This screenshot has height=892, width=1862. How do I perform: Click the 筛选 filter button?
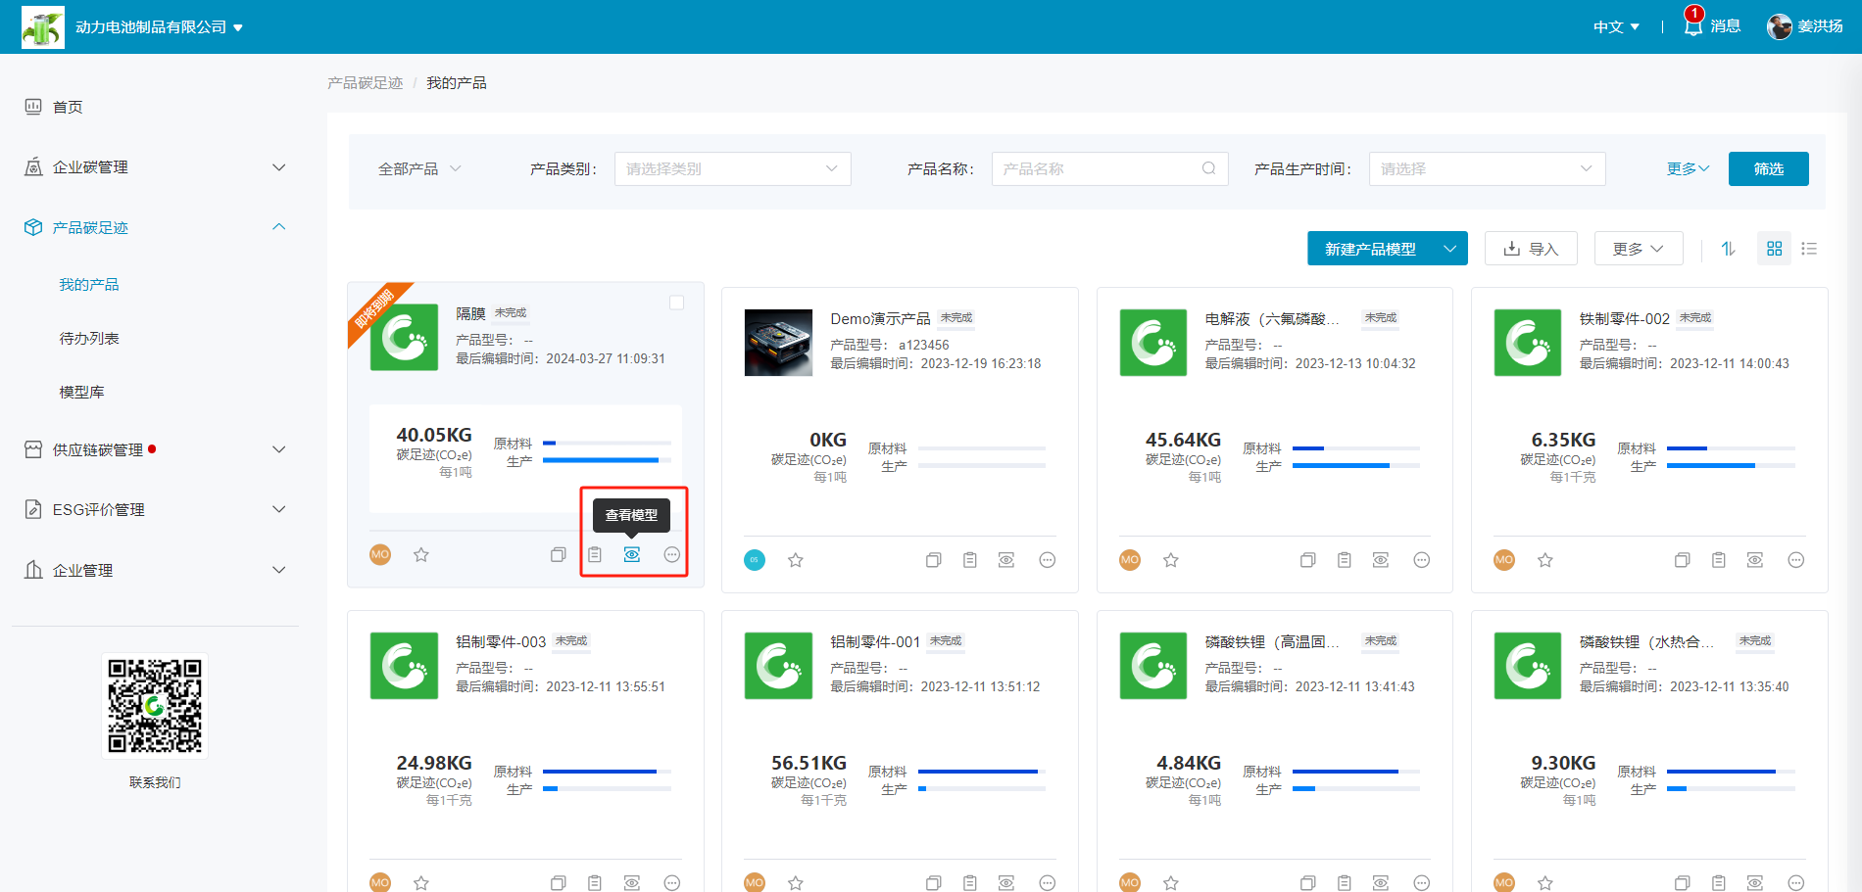coord(1768,168)
